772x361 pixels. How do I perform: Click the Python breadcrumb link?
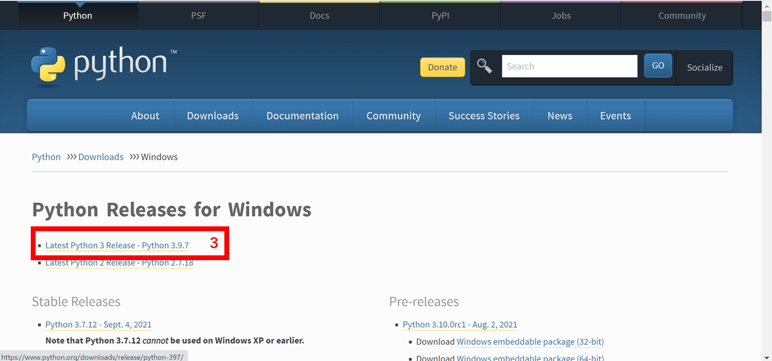point(46,157)
